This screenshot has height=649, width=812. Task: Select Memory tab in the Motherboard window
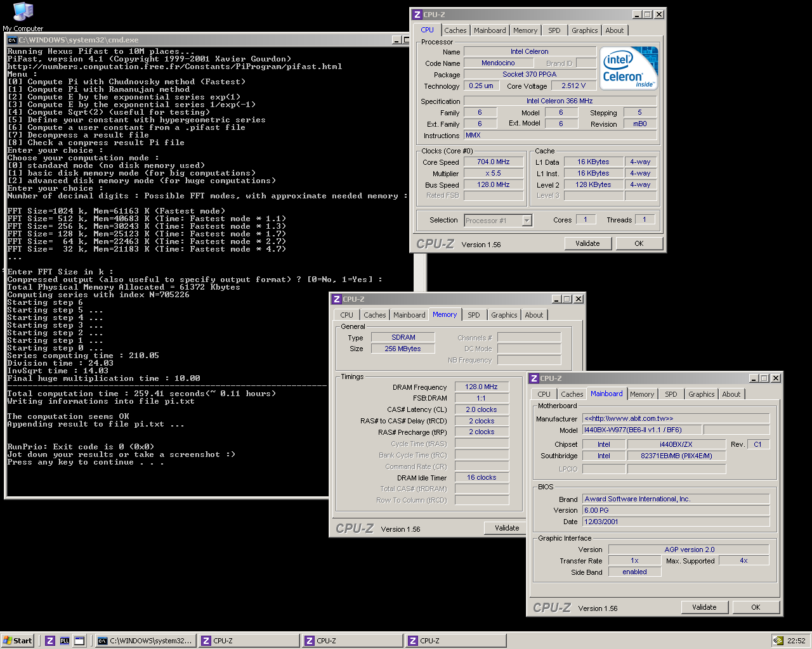pyautogui.click(x=642, y=394)
